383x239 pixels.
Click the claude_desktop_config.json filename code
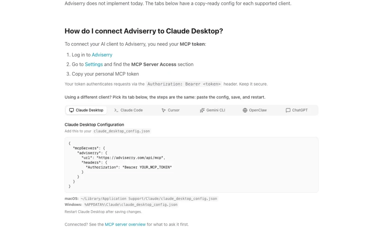(122, 131)
